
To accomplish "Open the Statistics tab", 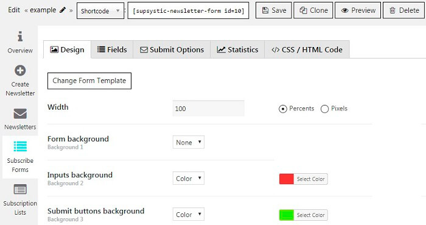I will pos(237,49).
